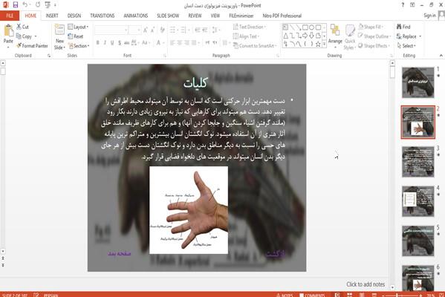Click Notes in the status bar

click(285, 295)
